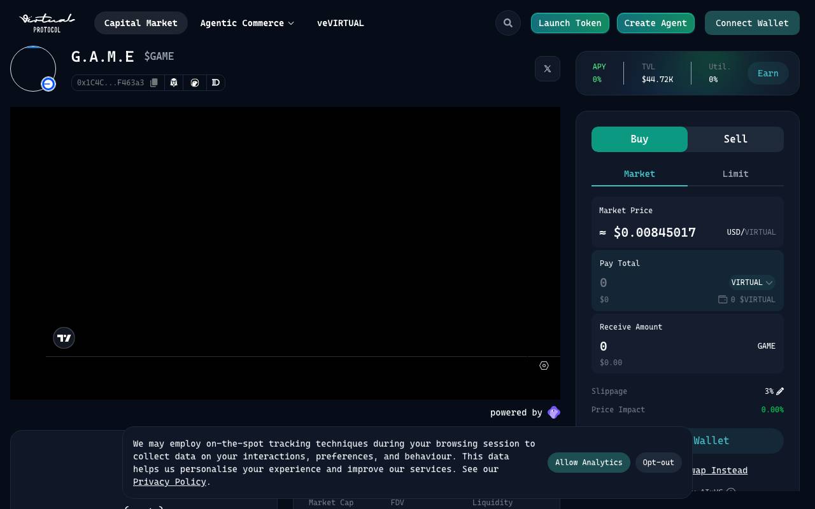The image size is (815, 509).
Task: Click the wallet balance icon
Action: pos(723,299)
